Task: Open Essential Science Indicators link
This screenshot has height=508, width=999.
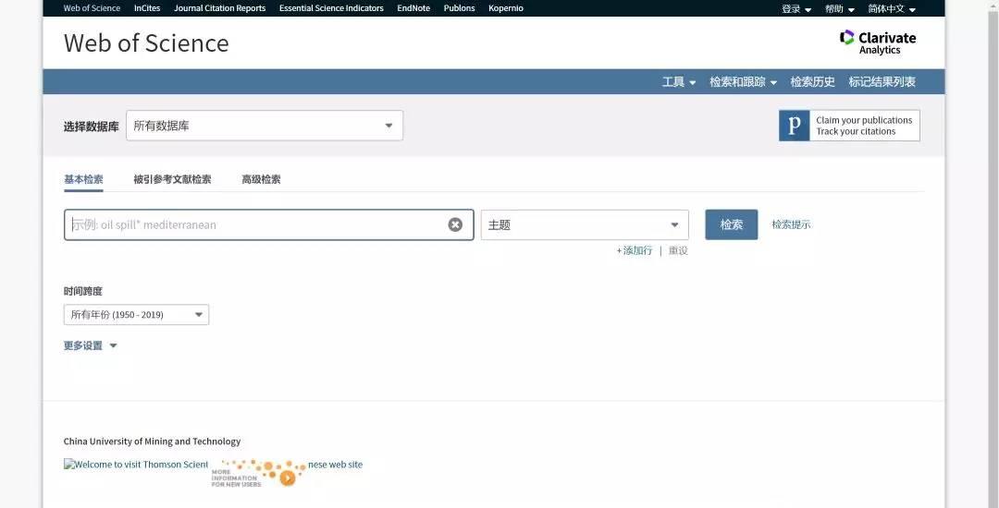Action: click(331, 8)
